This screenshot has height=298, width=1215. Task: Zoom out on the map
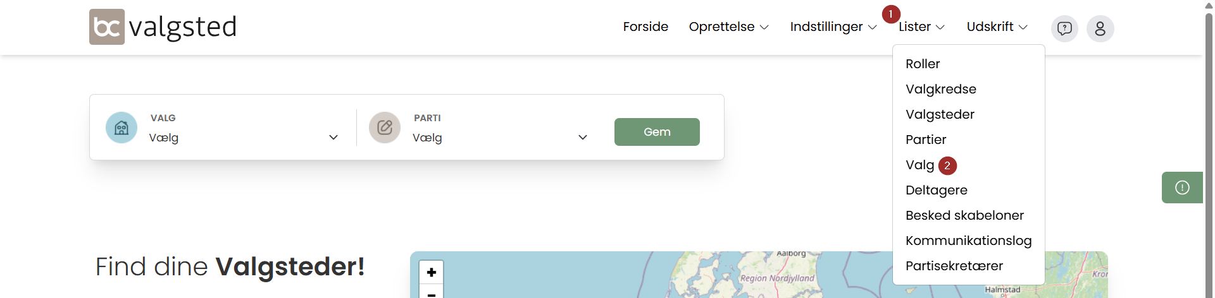431,293
